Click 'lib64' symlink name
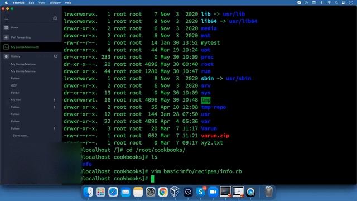This screenshot has height=201, width=357. (x=209, y=21)
